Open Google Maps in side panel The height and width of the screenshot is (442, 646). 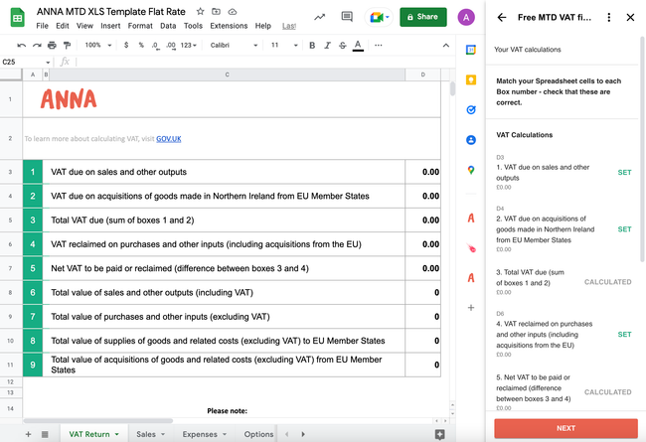[x=470, y=170]
